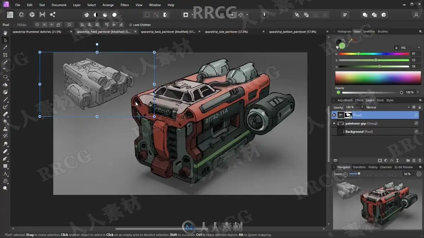The image size is (424, 238).
Task: Switch to spaceship_side_paintover document tab
Action: pyautogui.click(x=226, y=32)
